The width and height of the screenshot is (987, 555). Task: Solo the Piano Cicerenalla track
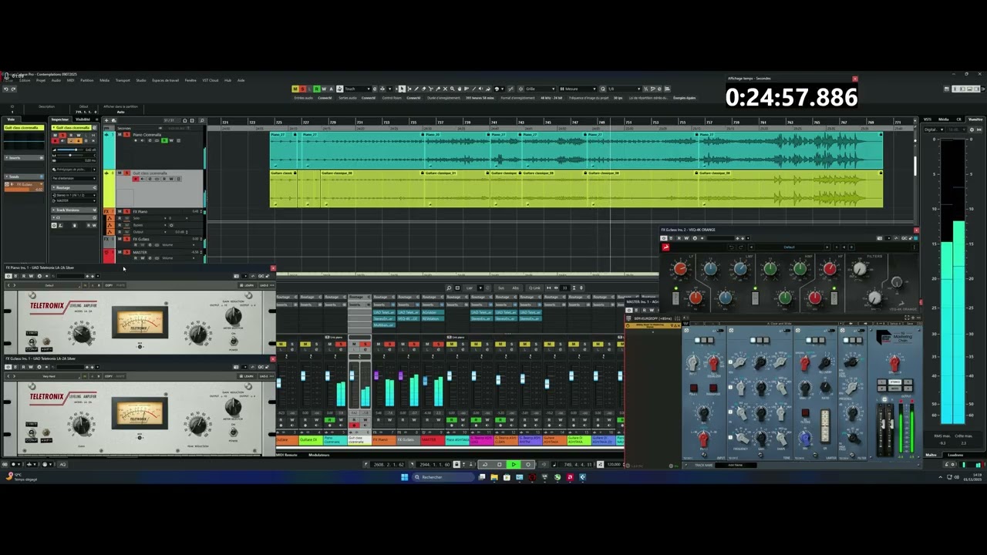click(x=126, y=135)
